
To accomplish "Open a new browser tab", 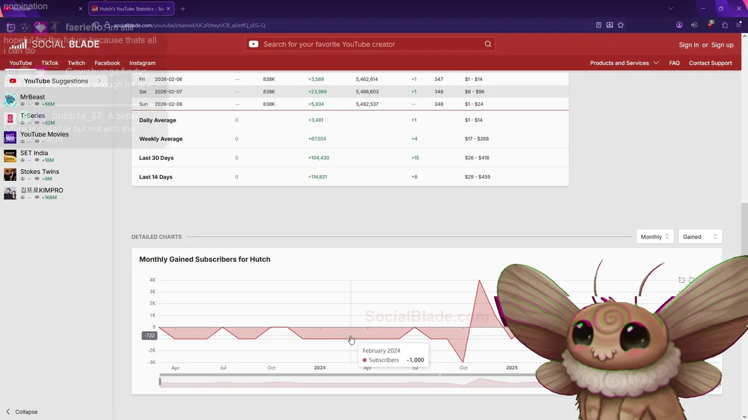I will point(183,9).
